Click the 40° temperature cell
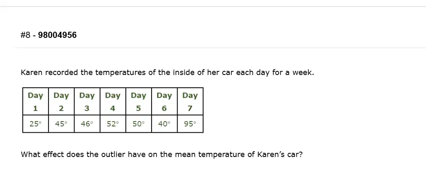This screenshot has height=171, width=426. (164, 124)
